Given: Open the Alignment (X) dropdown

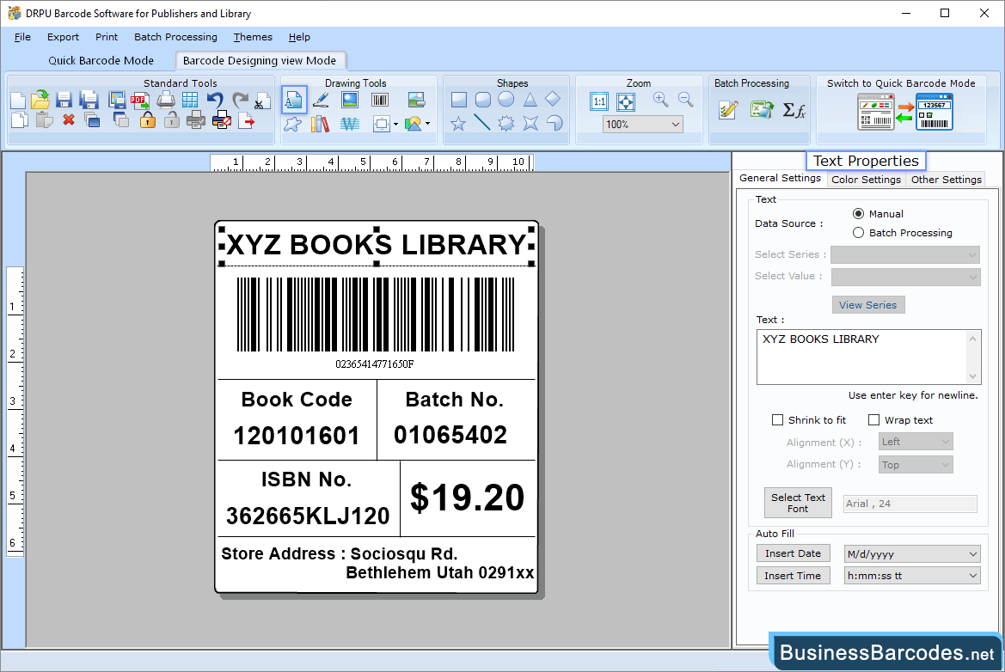Looking at the screenshot, I should (x=916, y=442).
